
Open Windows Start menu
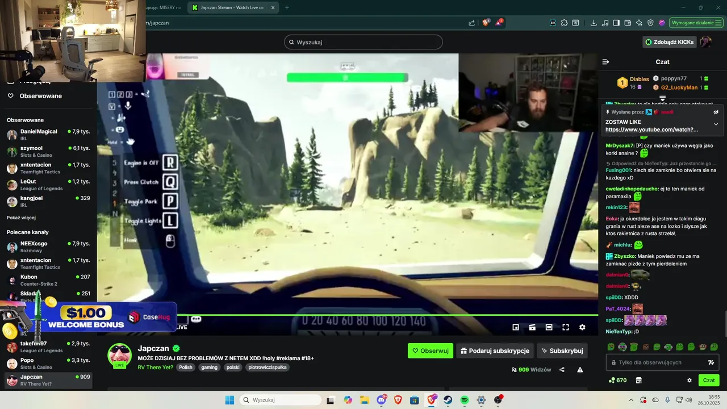[229, 400]
